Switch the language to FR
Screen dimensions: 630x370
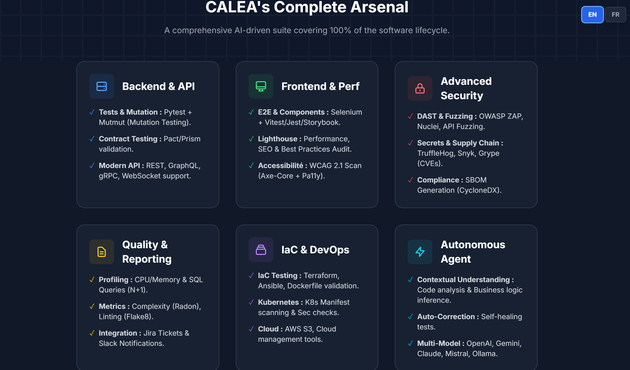[616, 14]
